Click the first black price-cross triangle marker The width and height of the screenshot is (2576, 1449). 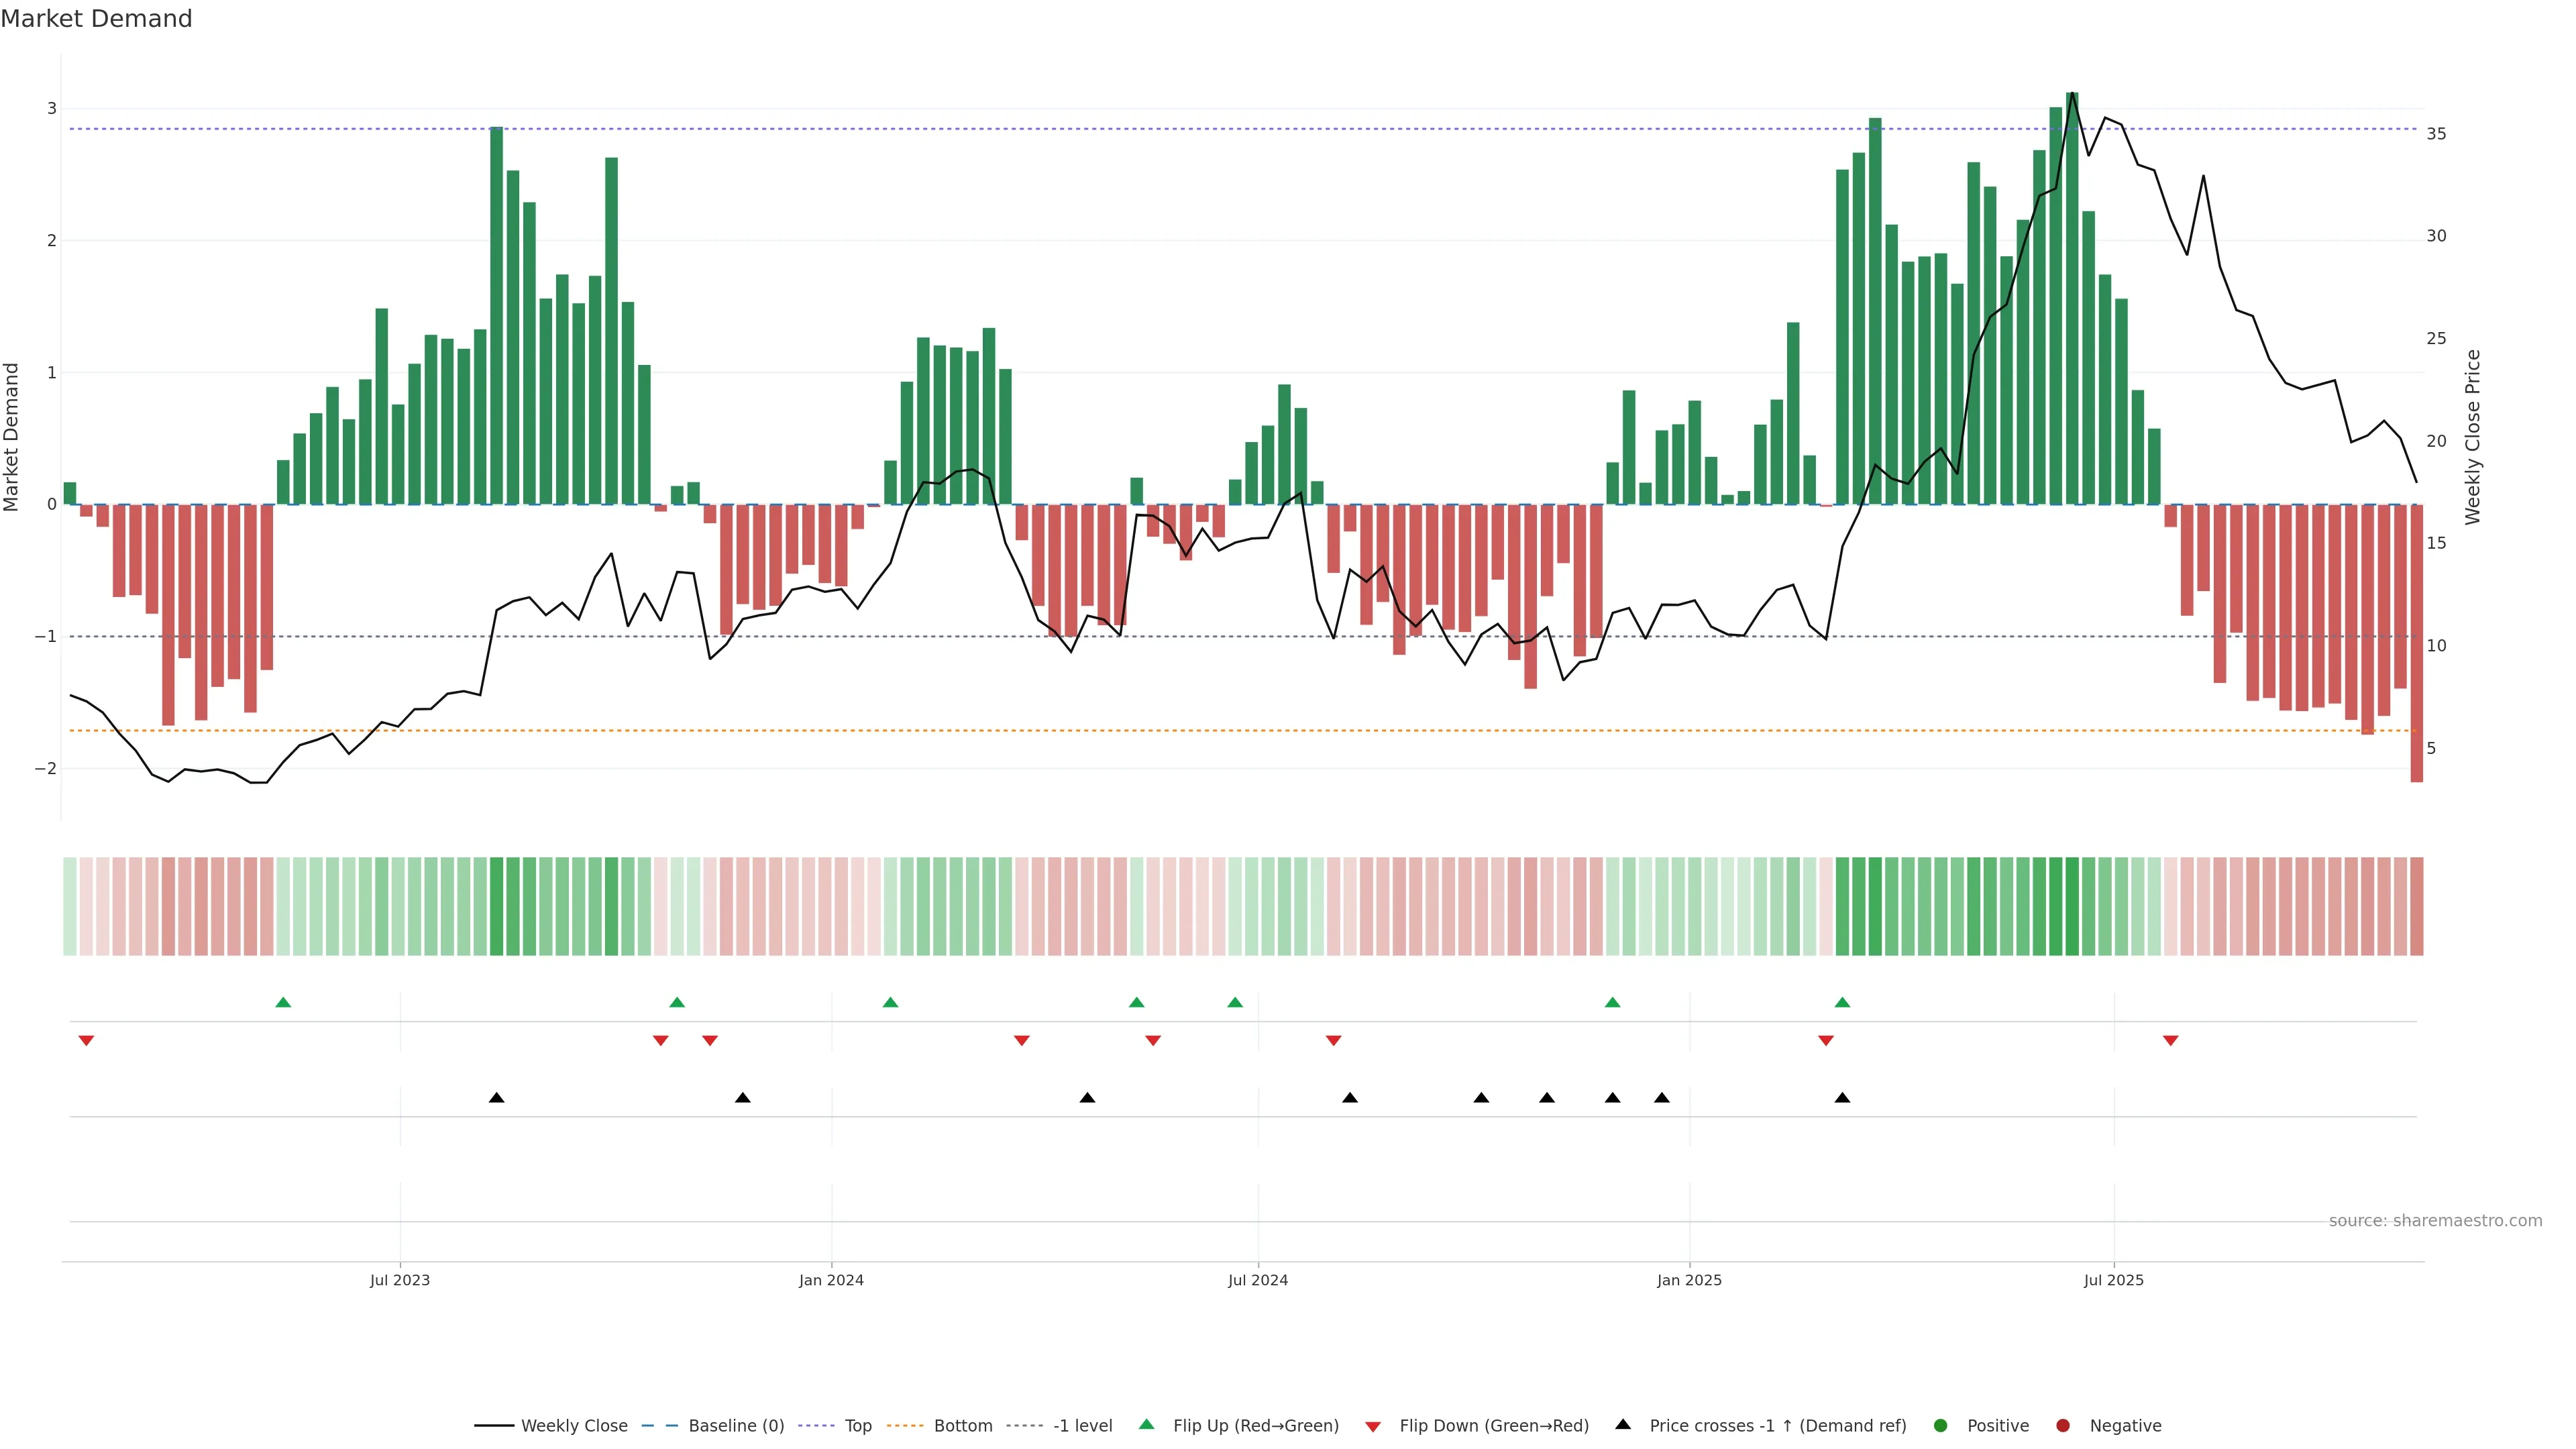496,1098
